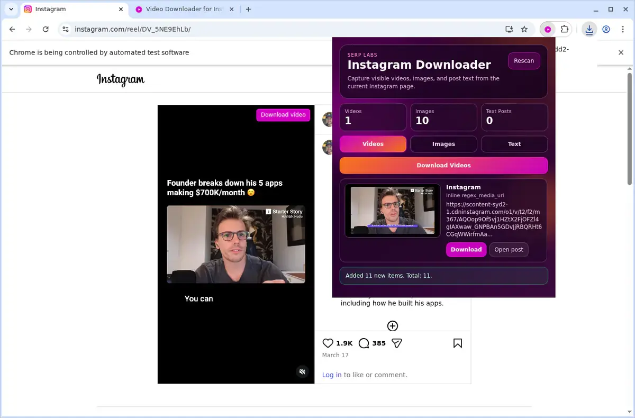Click the page vertical scrollbar

pyautogui.click(x=630, y=129)
